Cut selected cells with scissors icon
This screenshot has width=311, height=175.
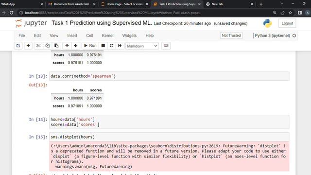click(x=38, y=46)
